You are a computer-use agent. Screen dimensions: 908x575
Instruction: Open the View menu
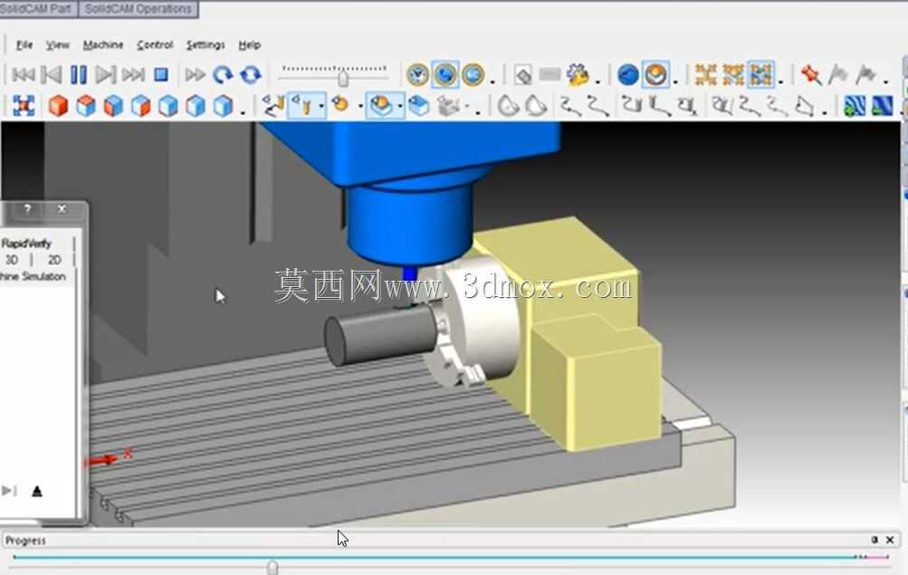click(58, 45)
